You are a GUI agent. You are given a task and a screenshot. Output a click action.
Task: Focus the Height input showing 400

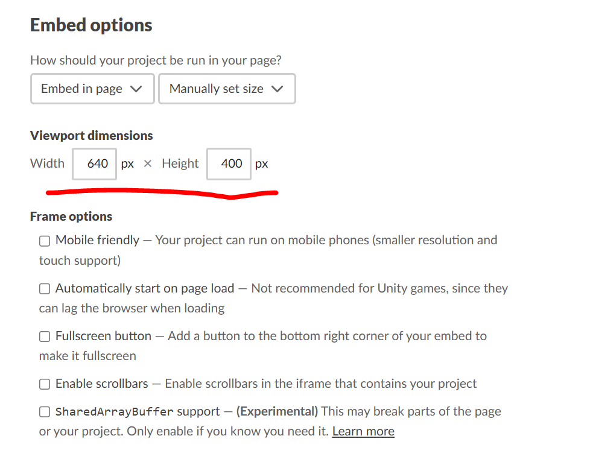pyautogui.click(x=229, y=163)
